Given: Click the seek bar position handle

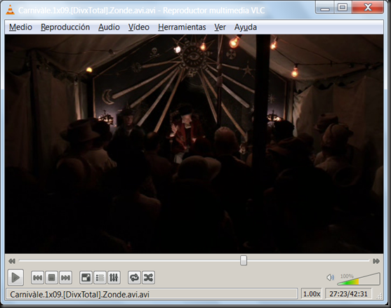Looking at the screenshot, I should pyautogui.click(x=244, y=261).
